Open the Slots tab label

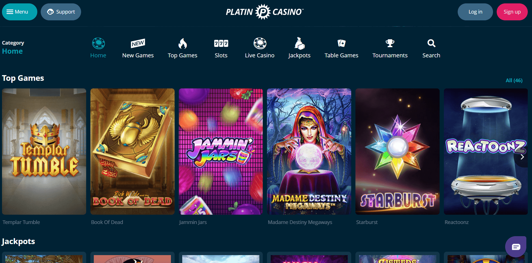coord(221,55)
